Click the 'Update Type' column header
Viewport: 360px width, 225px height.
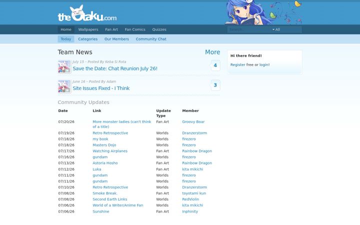coord(163,113)
